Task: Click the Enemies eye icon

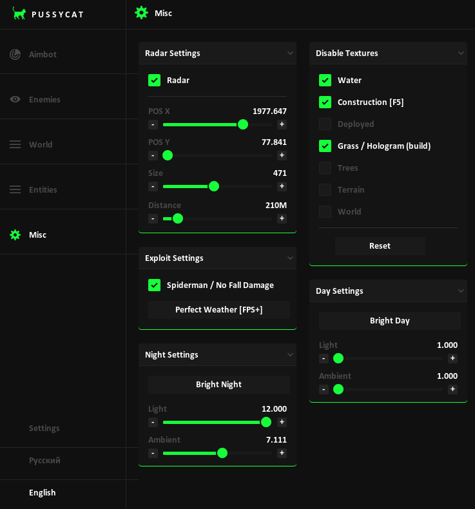Action: click(x=15, y=99)
